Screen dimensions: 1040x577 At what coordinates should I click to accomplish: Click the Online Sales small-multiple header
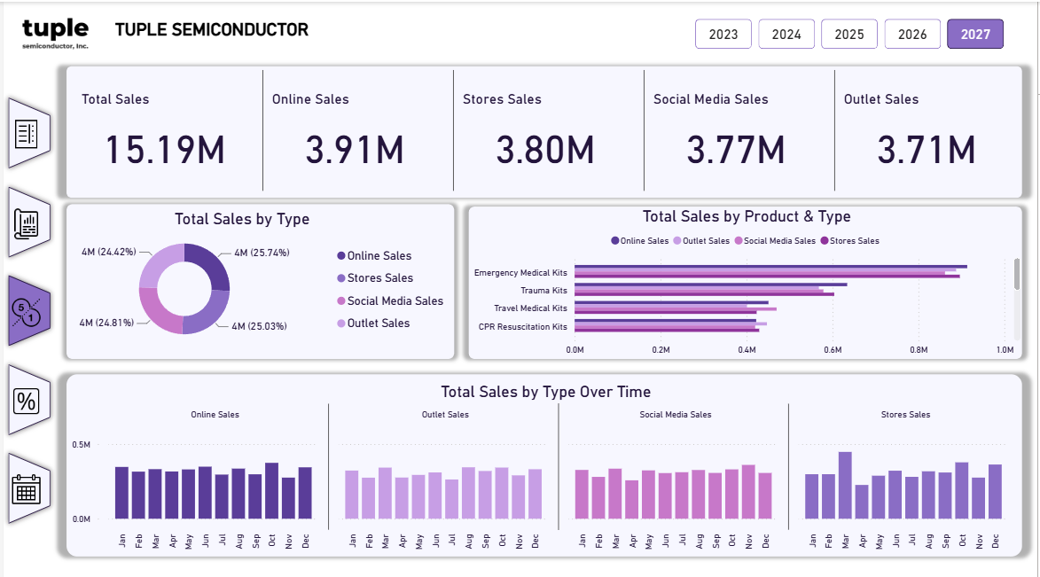(x=215, y=415)
